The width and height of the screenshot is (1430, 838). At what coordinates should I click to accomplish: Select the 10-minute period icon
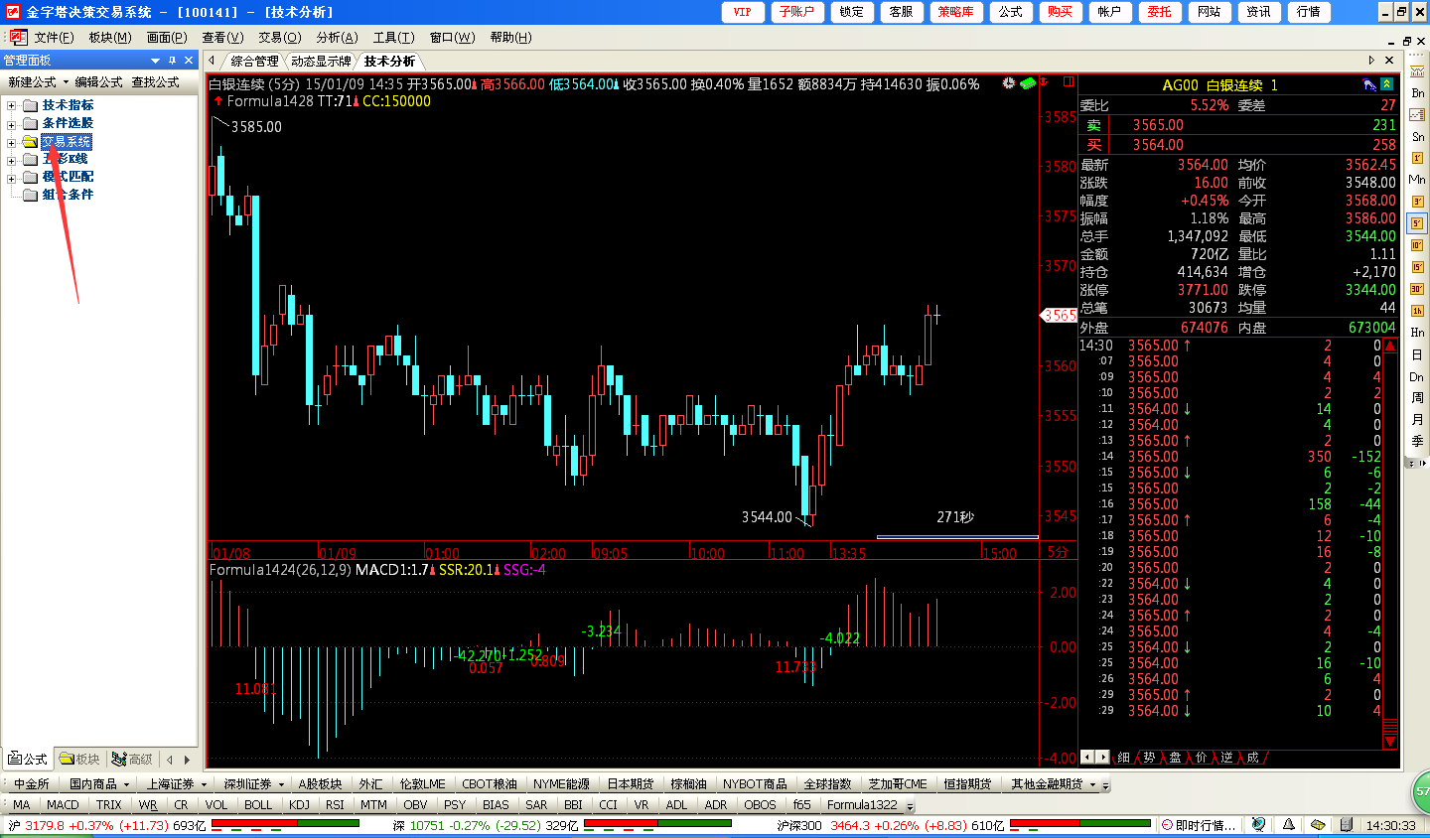(x=1417, y=245)
